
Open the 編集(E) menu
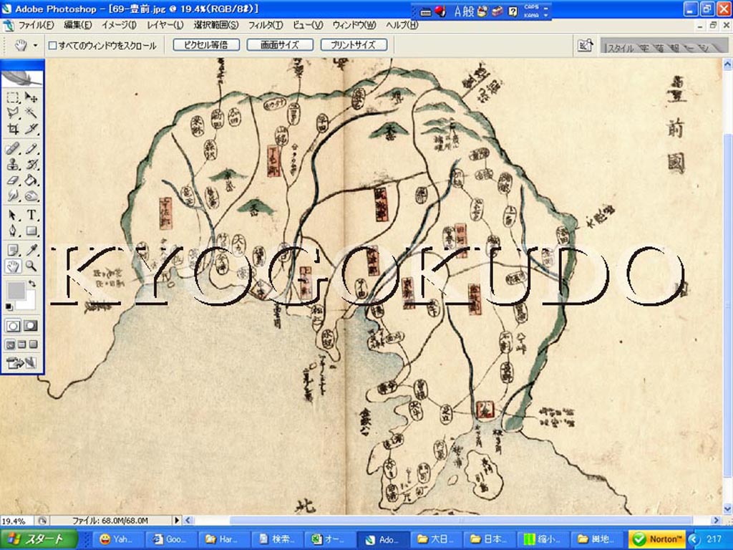77,25
